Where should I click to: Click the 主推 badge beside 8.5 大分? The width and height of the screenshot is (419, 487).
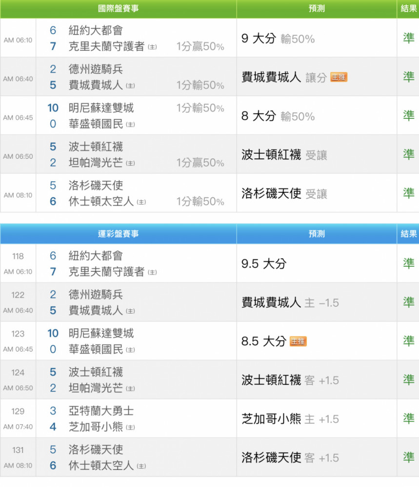pyautogui.click(x=298, y=341)
